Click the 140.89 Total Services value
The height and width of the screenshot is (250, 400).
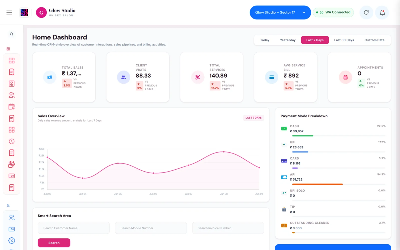click(x=218, y=75)
